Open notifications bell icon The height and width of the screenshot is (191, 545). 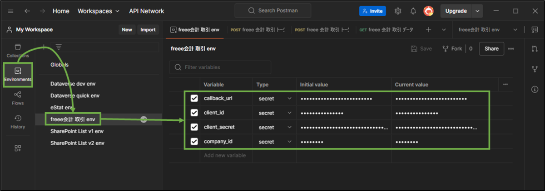[413, 11]
